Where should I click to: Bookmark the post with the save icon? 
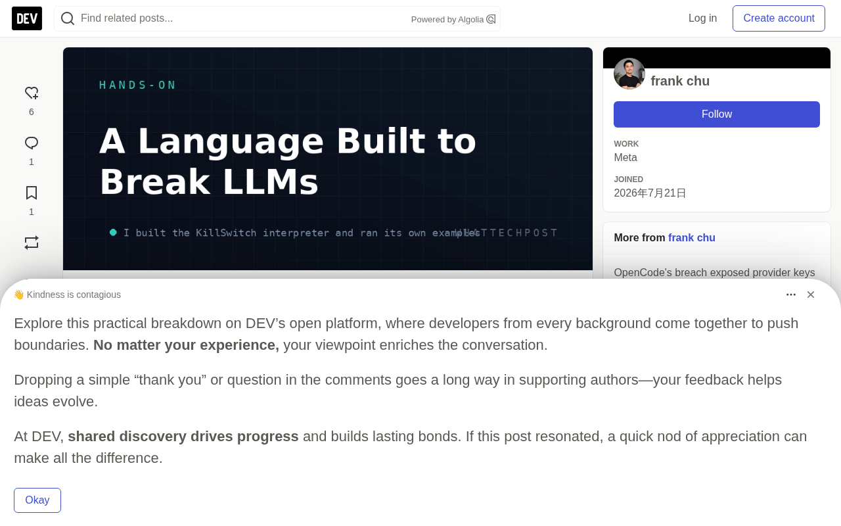click(x=32, y=193)
